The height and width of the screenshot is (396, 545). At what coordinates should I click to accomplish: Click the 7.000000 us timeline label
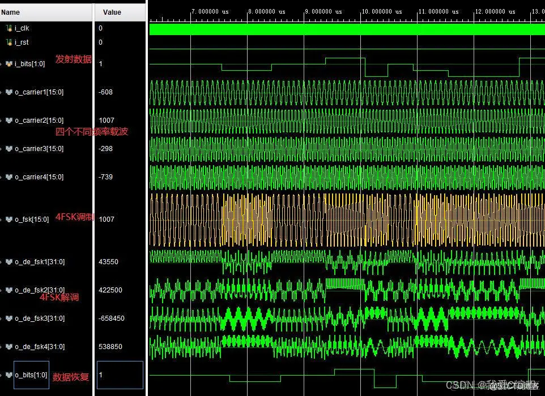coord(210,11)
